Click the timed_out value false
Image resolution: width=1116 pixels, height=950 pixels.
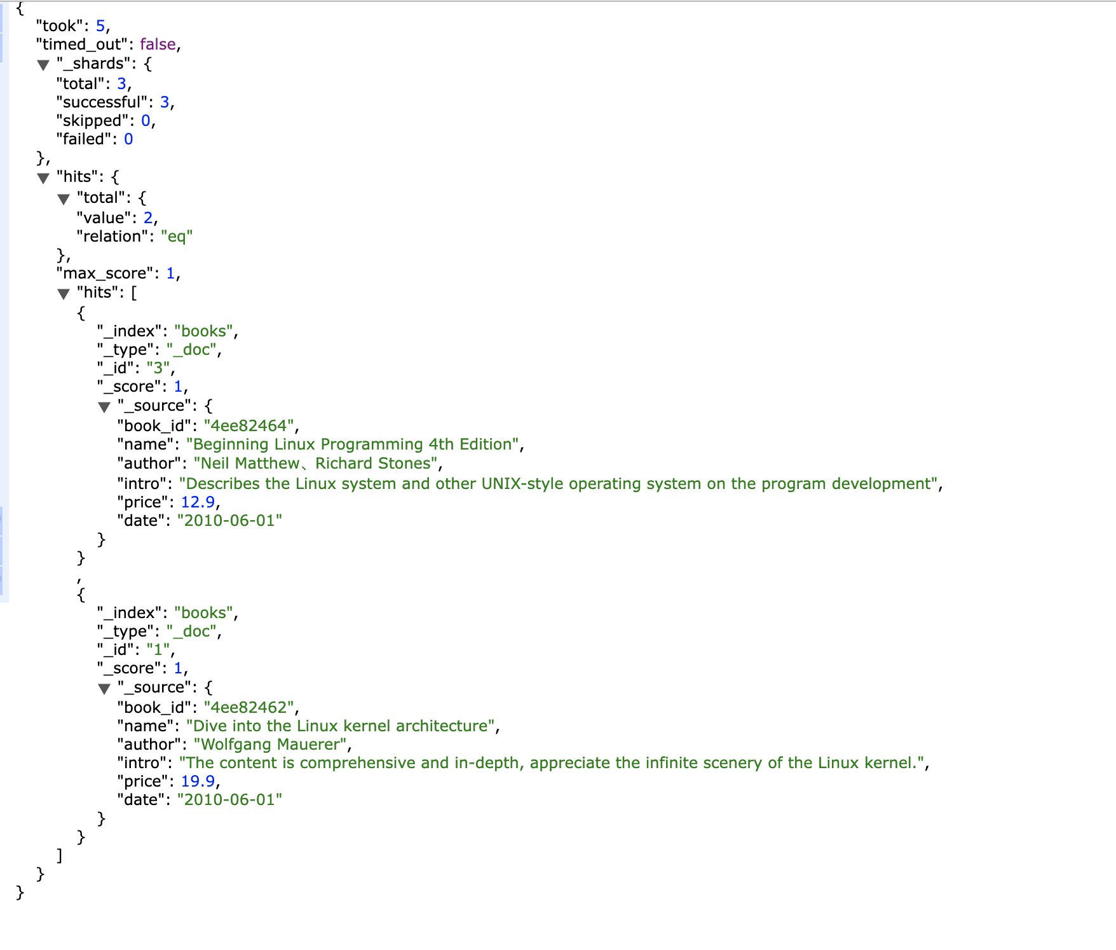tap(158, 45)
